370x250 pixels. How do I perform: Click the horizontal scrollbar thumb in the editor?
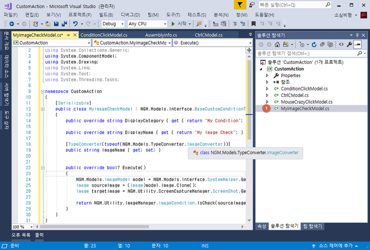(x=94, y=227)
